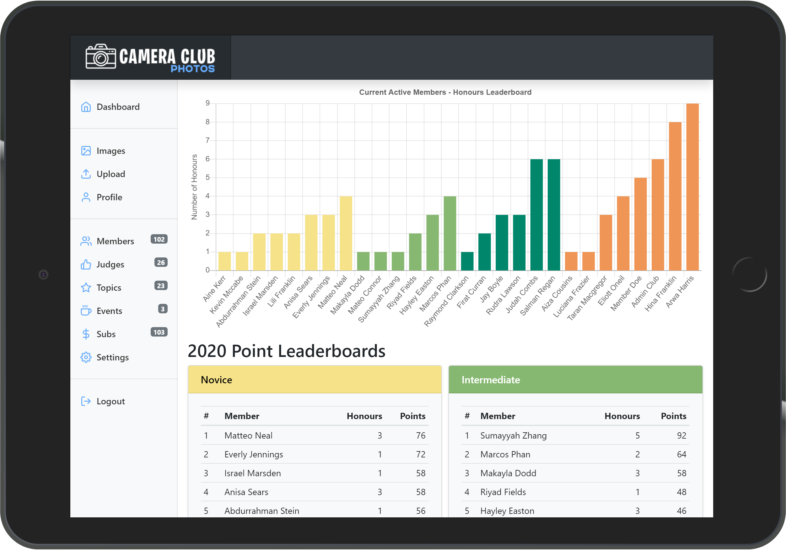
Task: Click the Judges thumbs-up icon
Action: coord(86,264)
